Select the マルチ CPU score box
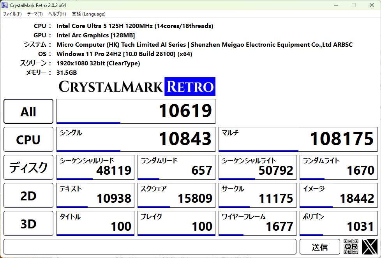The width and height of the screenshot is (381, 258). [x=298, y=139]
